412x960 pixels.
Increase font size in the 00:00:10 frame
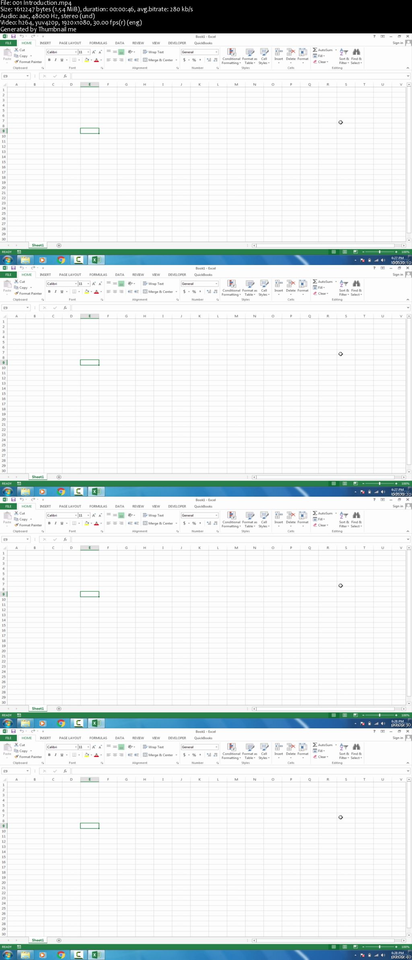pyautogui.click(x=94, y=52)
